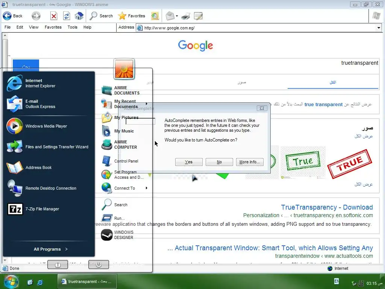385x289 pixels.
Task: Close the AutoComplete dialog
Action: [262, 108]
